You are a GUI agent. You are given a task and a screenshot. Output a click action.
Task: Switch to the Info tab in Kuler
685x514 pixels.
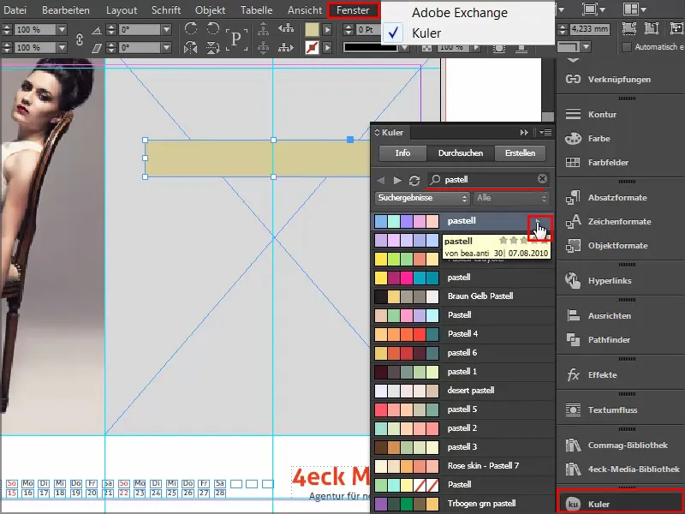[402, 153]
